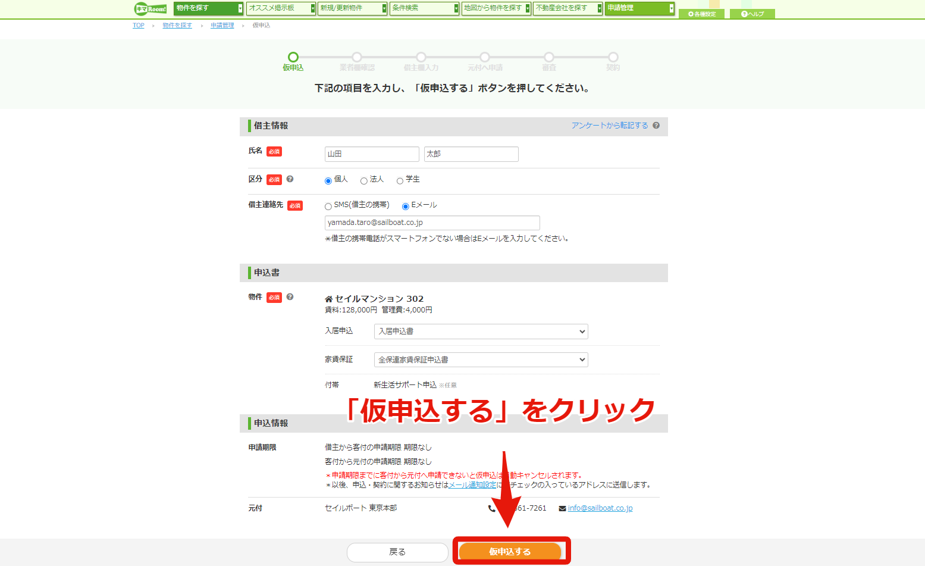Viewport: 925px width, 566px height.
Task: Choose SMS(借主の携帯) contact option
Action: (328, 207)
